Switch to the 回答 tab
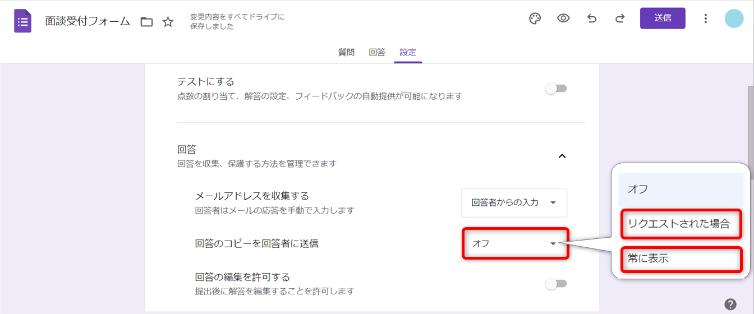This screenshot has height=314, width=754. pyautogui.click(x=377, y=53)
